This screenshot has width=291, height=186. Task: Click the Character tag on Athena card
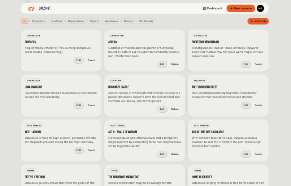117,36
